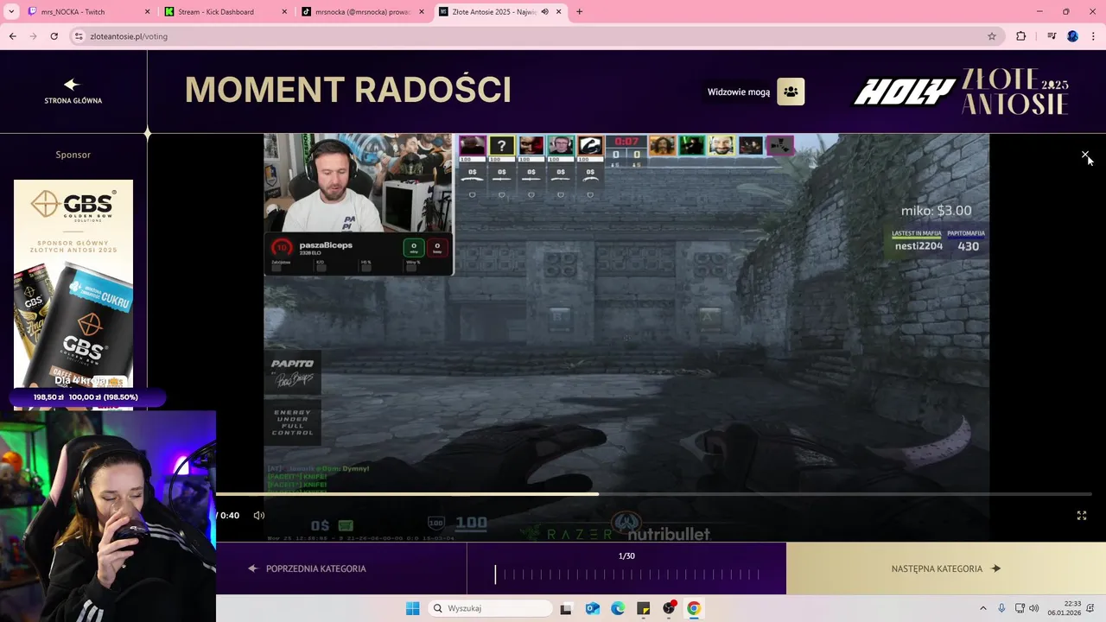This screenshot has width=1106, height=622.
Task: Click the MOMENT RADOŚCI category heading
Action: point(347,90)
